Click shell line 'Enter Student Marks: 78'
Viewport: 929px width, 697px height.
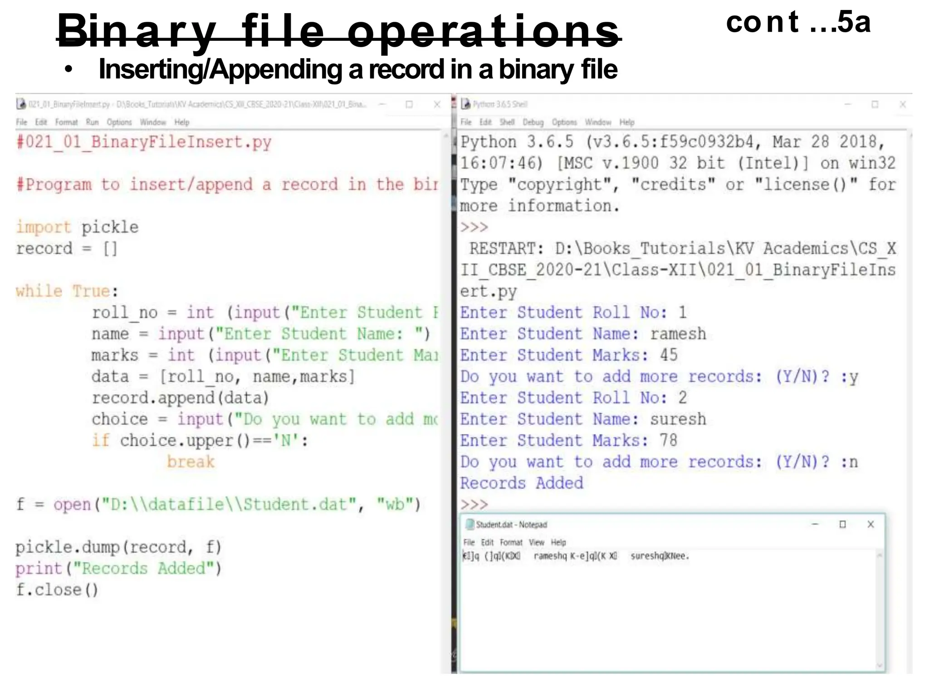(x=569, y=441)
